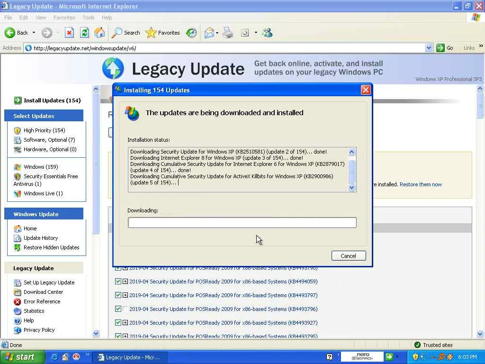Open the Tools menu

click(x=88, y=18)
